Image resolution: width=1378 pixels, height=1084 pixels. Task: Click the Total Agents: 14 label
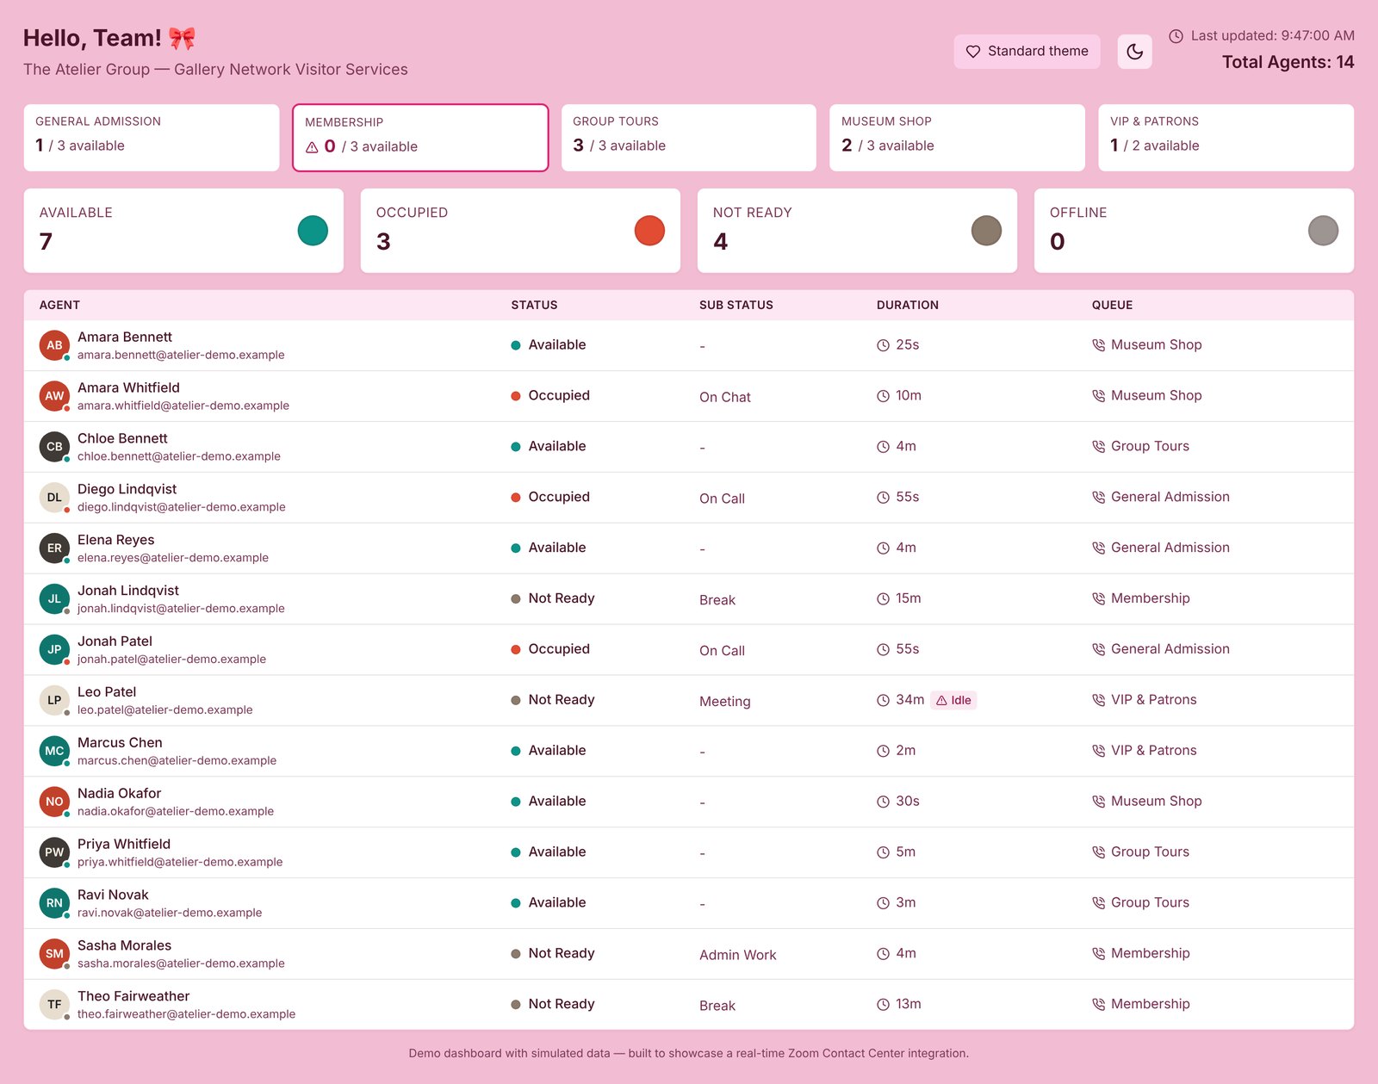[1288, 62]
